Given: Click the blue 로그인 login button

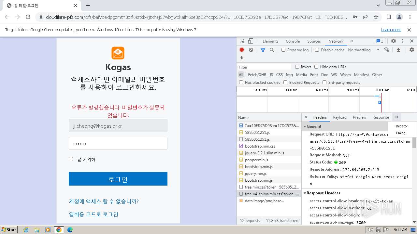Looking at the screenshot, I should [118, 179].
